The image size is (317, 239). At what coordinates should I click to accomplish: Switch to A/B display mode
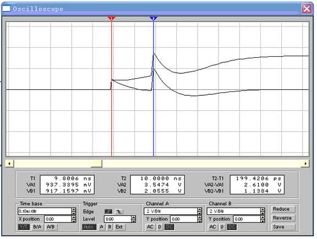tap(51, 227)
